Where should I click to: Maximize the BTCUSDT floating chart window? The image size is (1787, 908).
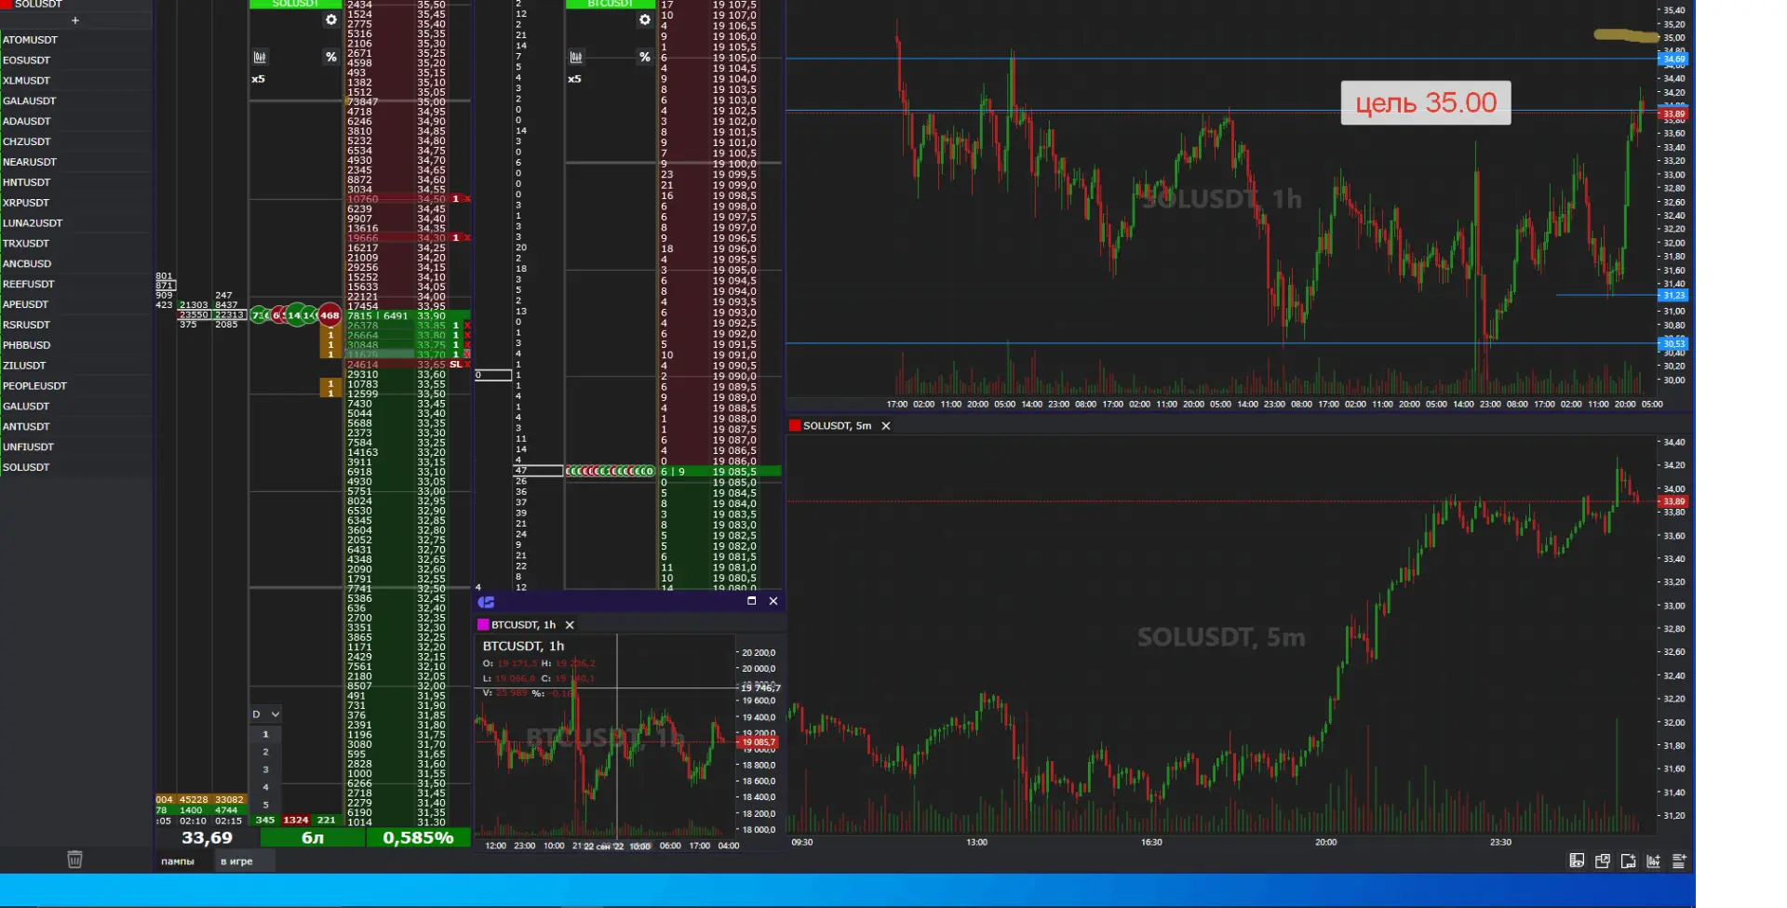751,601
